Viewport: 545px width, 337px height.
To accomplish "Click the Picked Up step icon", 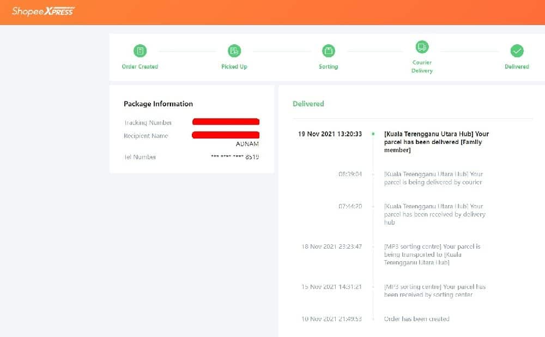I will 234,51.
